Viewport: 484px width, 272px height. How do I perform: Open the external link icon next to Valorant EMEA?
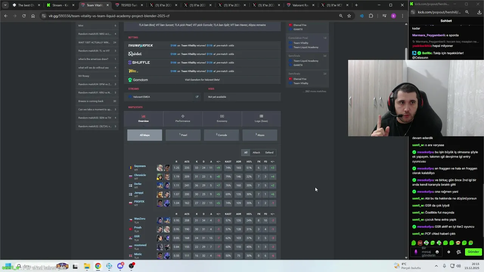click(197, 97)
